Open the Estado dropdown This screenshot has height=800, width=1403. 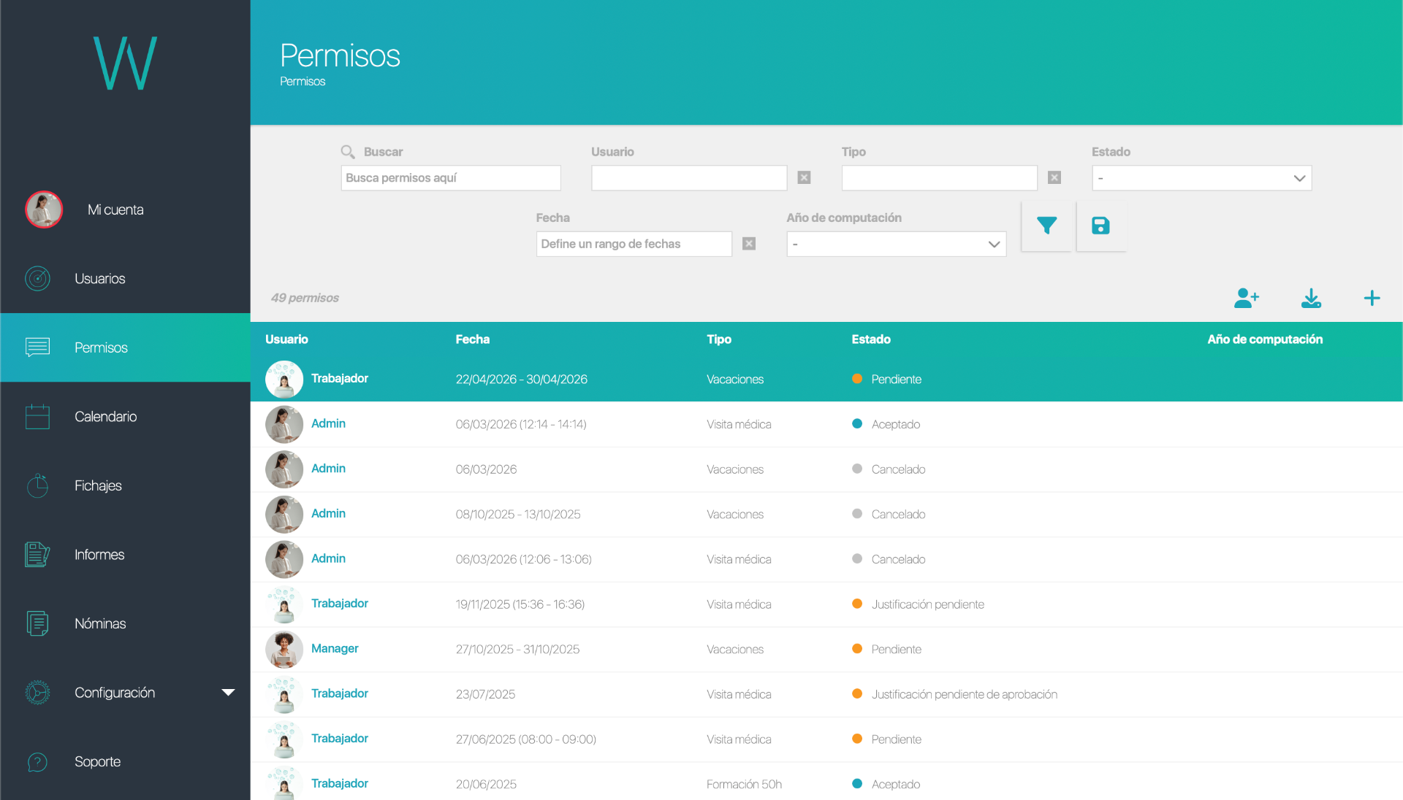click(x=1201, y=178)
